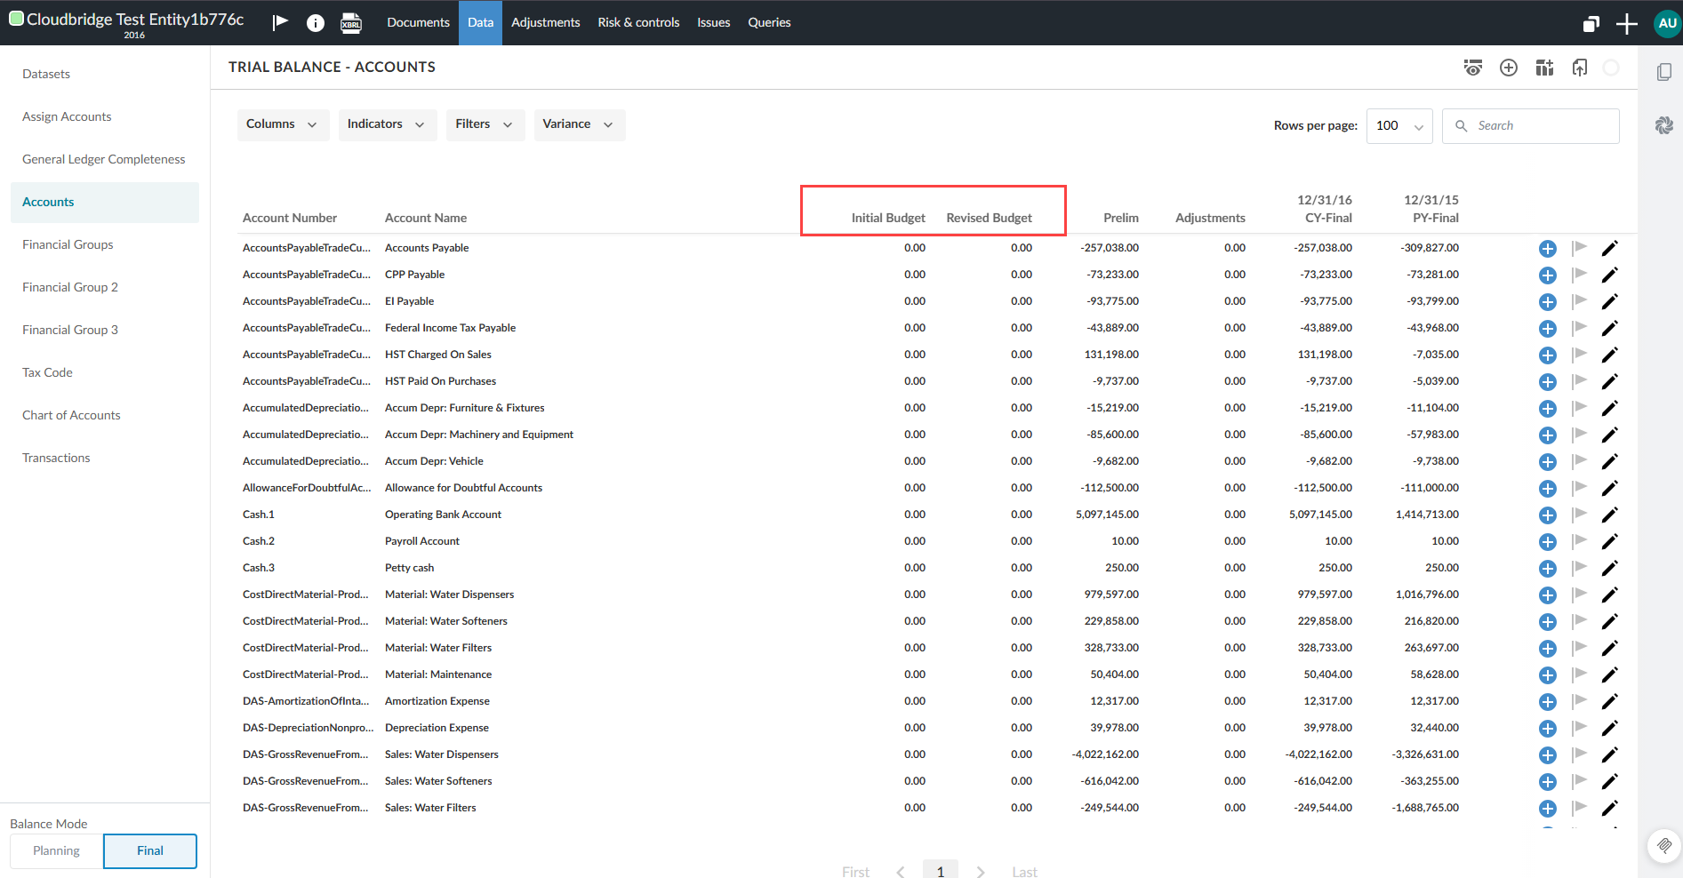This screenshot has width=1683, height=878.
Task: Click the XBRL document icon
Action: pyautogui.click(x=351, y=23)
